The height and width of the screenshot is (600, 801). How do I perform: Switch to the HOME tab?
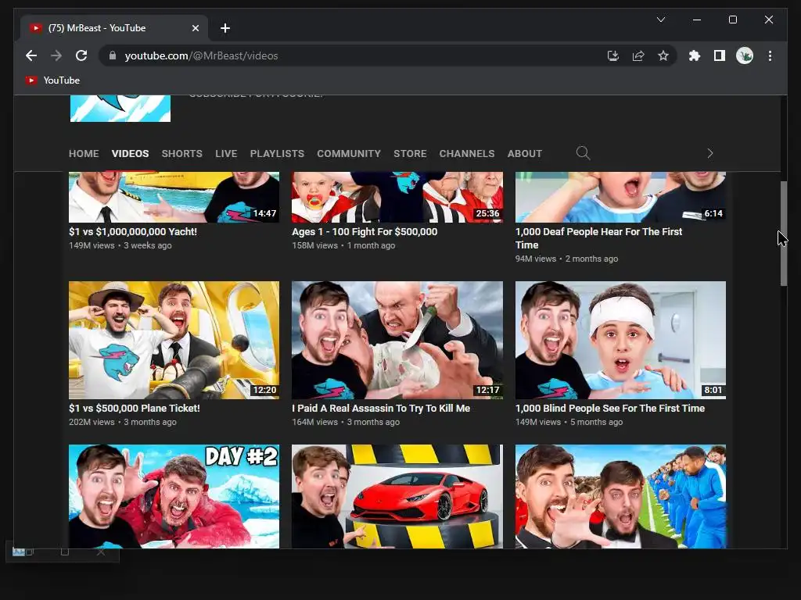click(84, 154)
